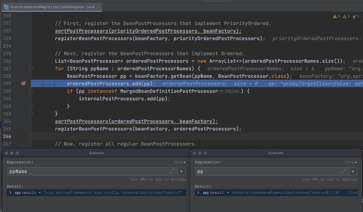Open the Java language selector in the ppName Evaluate window
This screenshot has width=363, height=212.
[x=179, y=162]
